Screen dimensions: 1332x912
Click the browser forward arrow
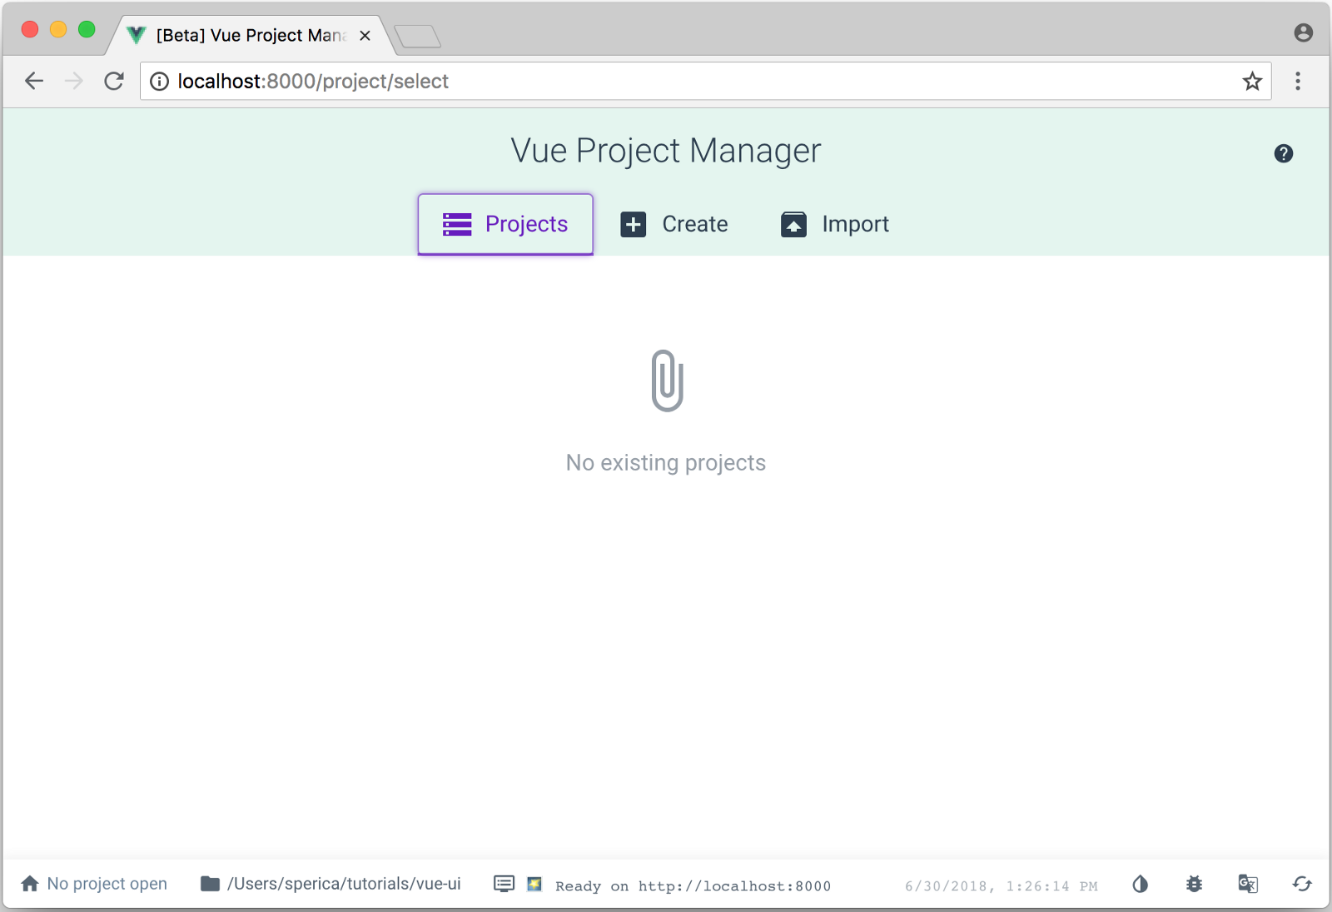(74, 81)
